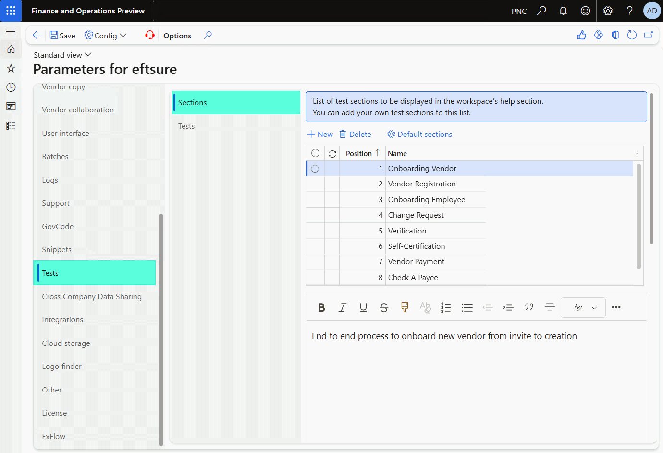This screenshot has width=663, height=453.
Task: Click the PNC company picker
Action: (519, 11)
